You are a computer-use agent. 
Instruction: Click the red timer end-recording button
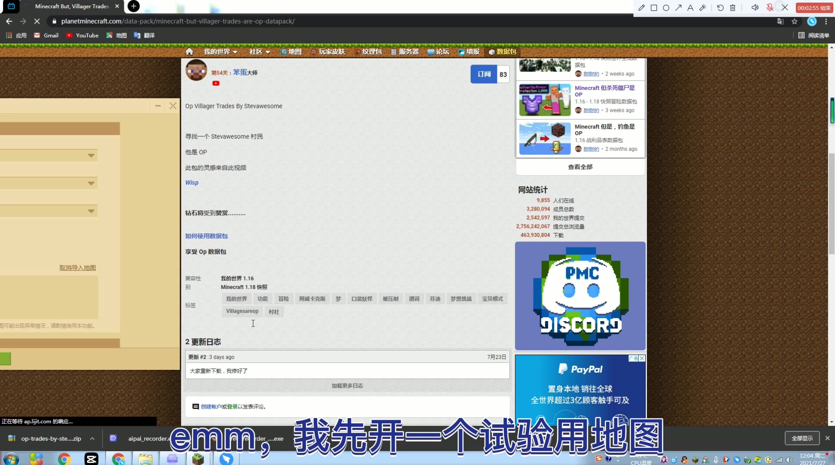tap(814, 8)
